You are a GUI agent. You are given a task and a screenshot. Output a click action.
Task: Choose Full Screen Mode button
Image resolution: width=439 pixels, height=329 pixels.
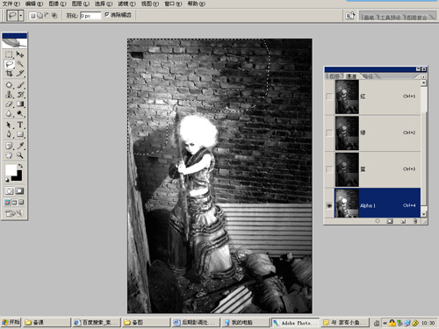21,202
